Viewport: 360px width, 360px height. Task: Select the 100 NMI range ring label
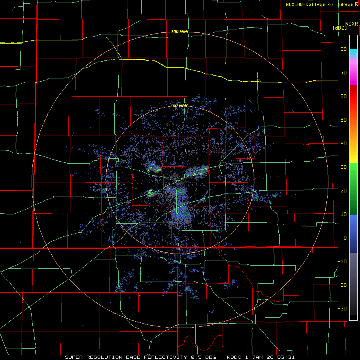180,32
